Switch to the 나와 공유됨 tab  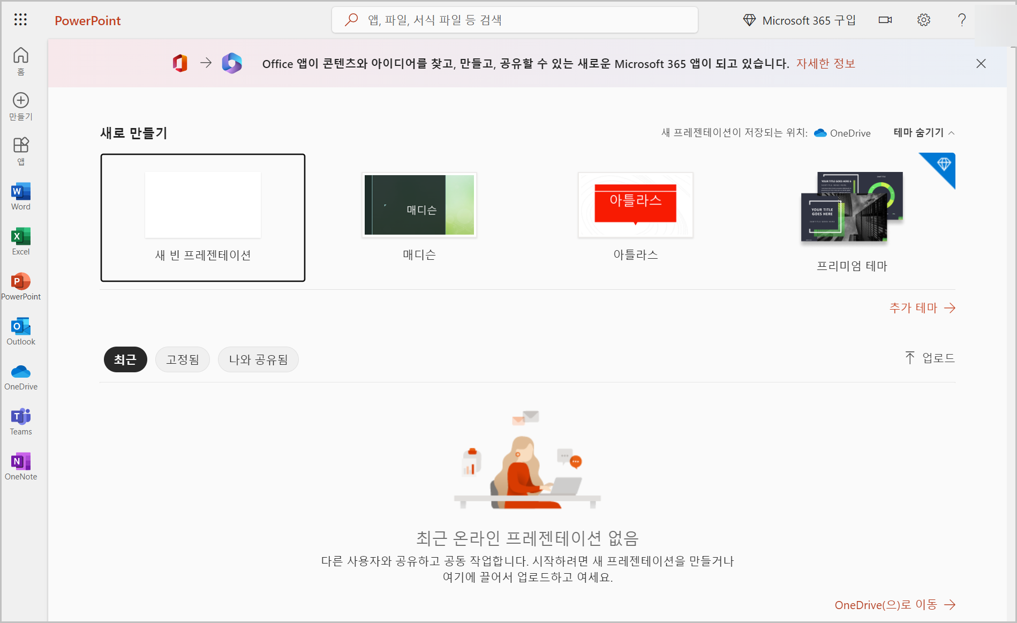coord(258,359)
